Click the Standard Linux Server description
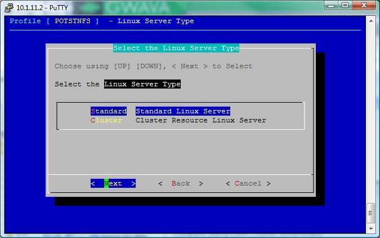This screenshot has width=380, height=238. [183, 111]
